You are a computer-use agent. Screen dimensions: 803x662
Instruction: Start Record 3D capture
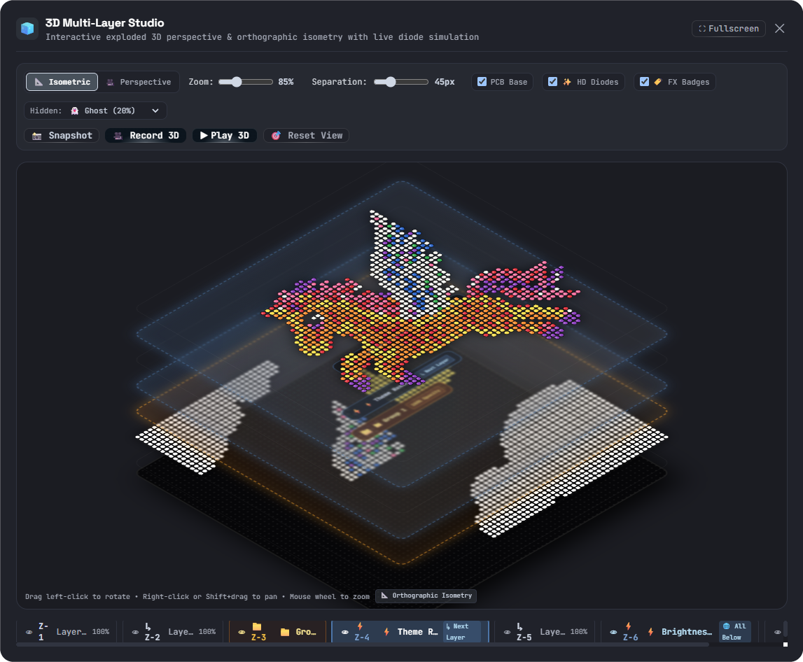tap(146, 136)
